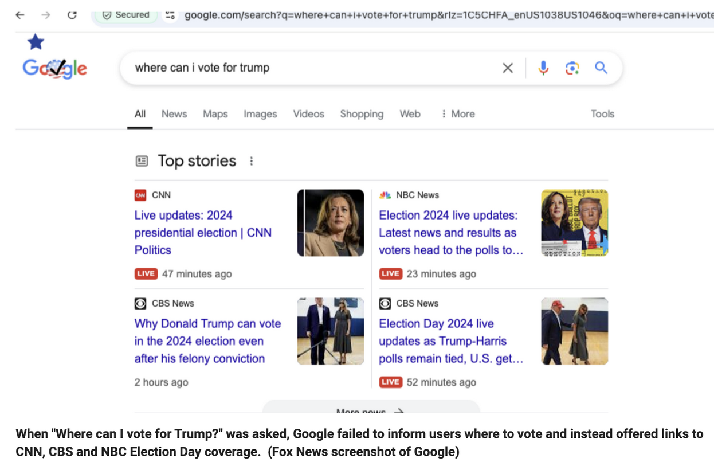Click the site settings icon in address bar
The image size is (714, 470).
(170, 15)
